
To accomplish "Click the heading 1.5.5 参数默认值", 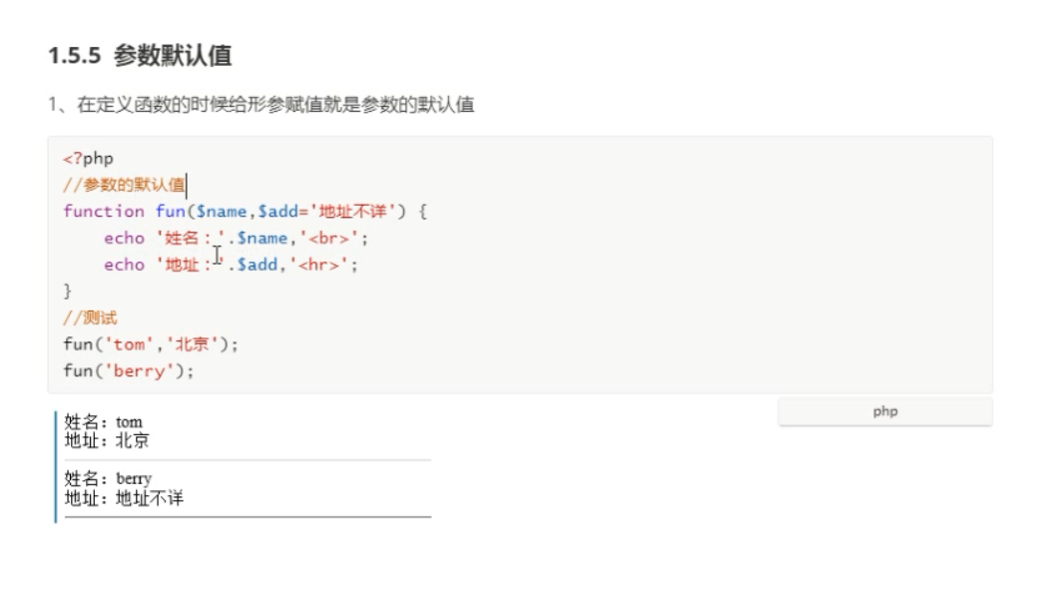I will [140, 56].
